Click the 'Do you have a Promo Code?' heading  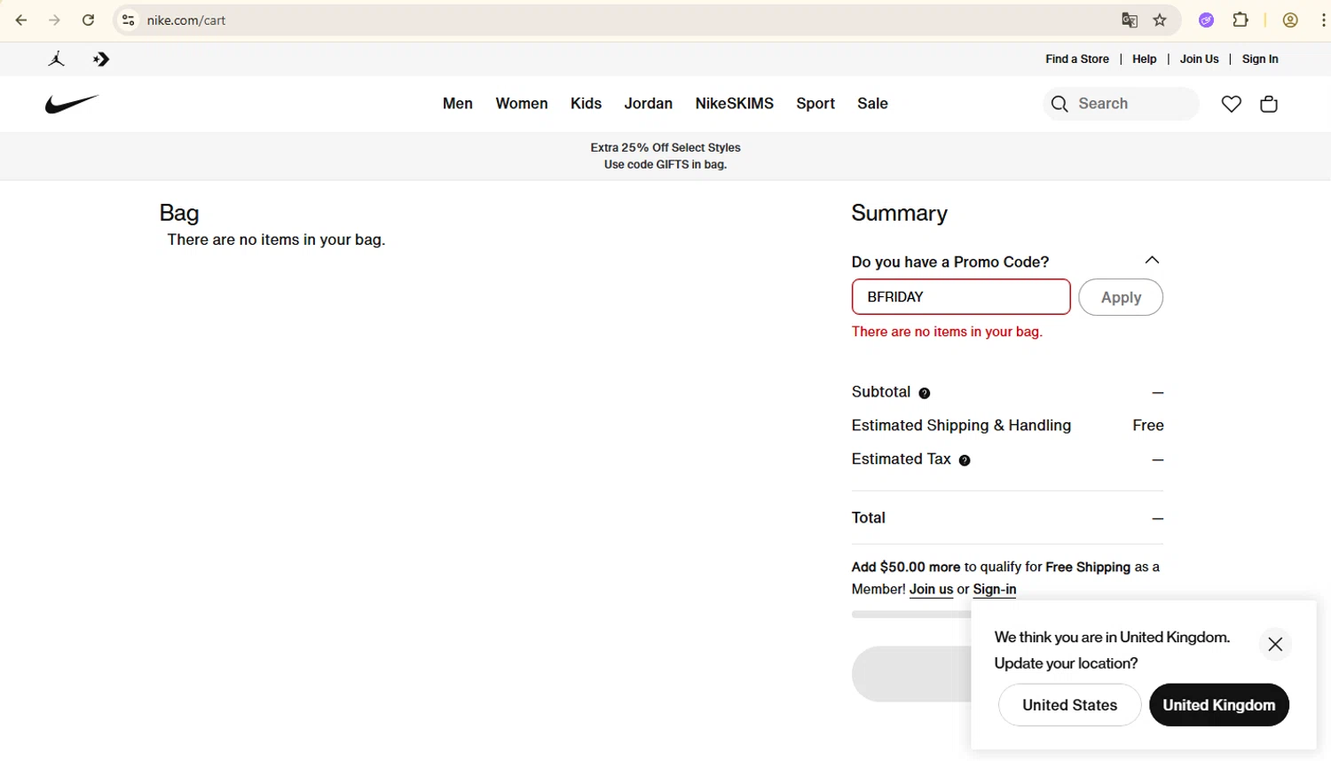pos(950,262)
